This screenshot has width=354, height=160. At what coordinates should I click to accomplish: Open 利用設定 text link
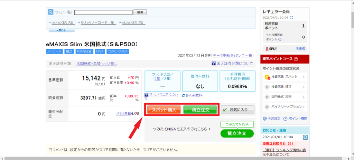coord(274,119)
